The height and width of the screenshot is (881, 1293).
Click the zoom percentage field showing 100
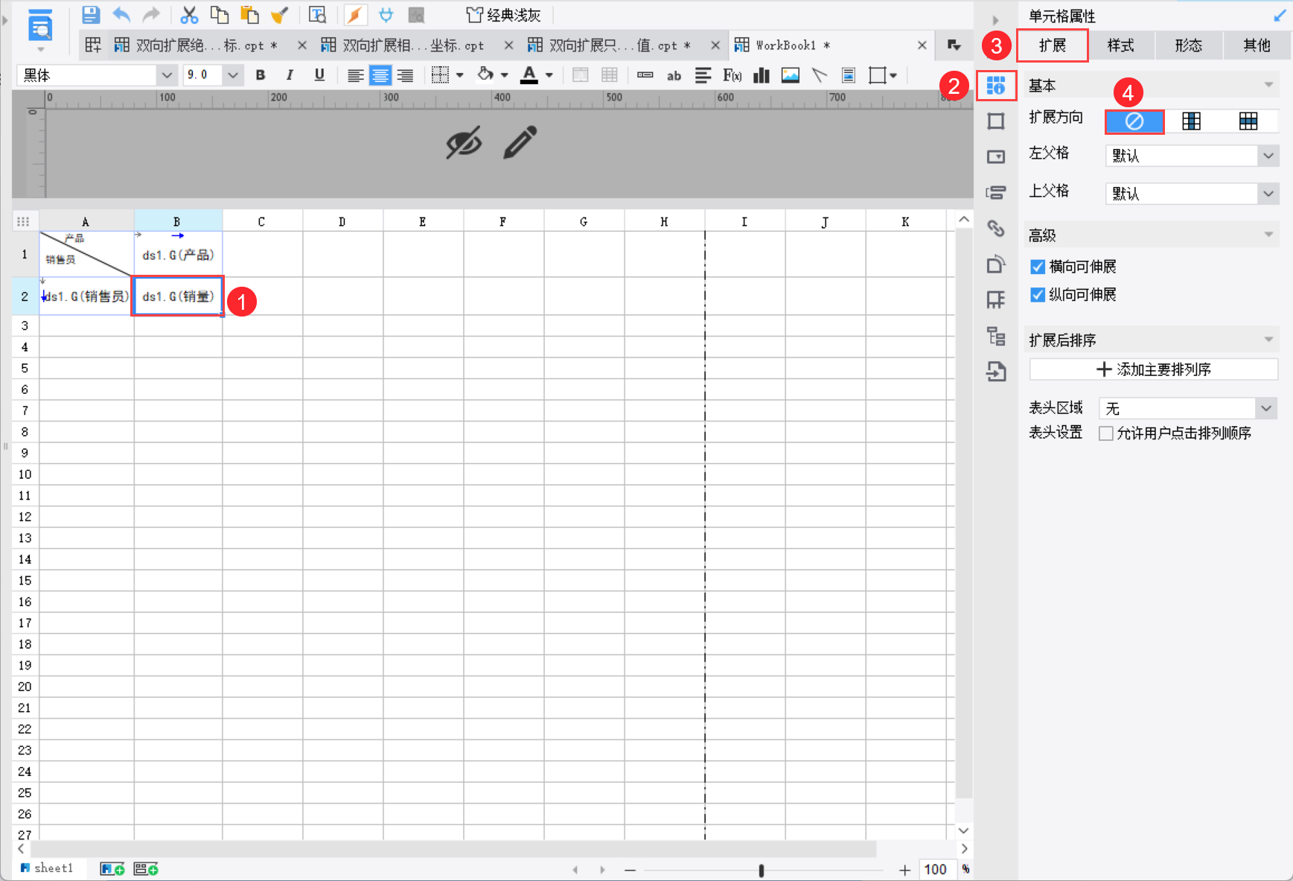[936, 869]
